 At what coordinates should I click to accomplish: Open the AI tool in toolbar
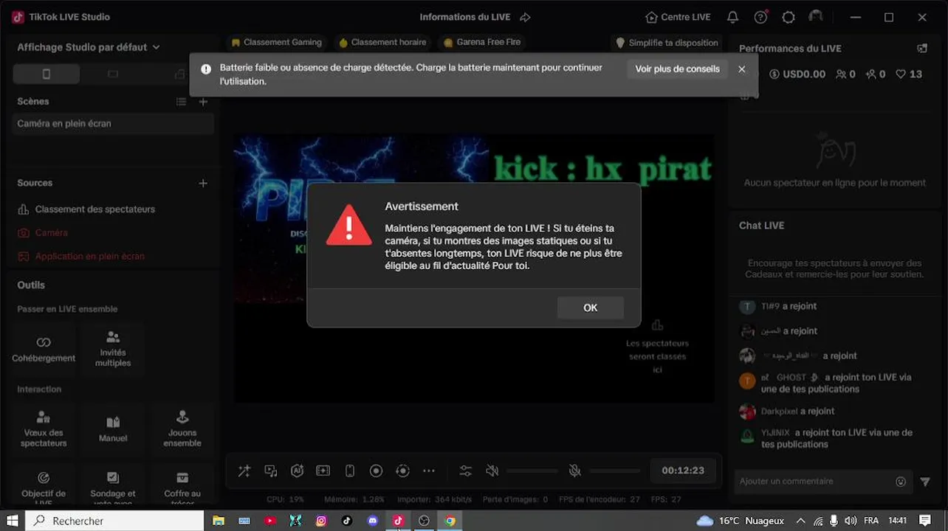pyautogui.click(x=298, y=471)
